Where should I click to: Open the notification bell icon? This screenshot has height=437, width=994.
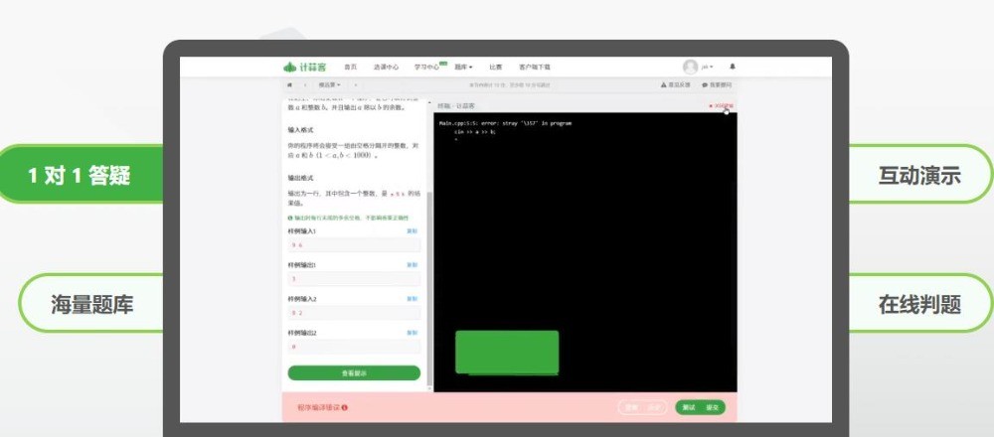pyautogui.click(x=733, y=67)
